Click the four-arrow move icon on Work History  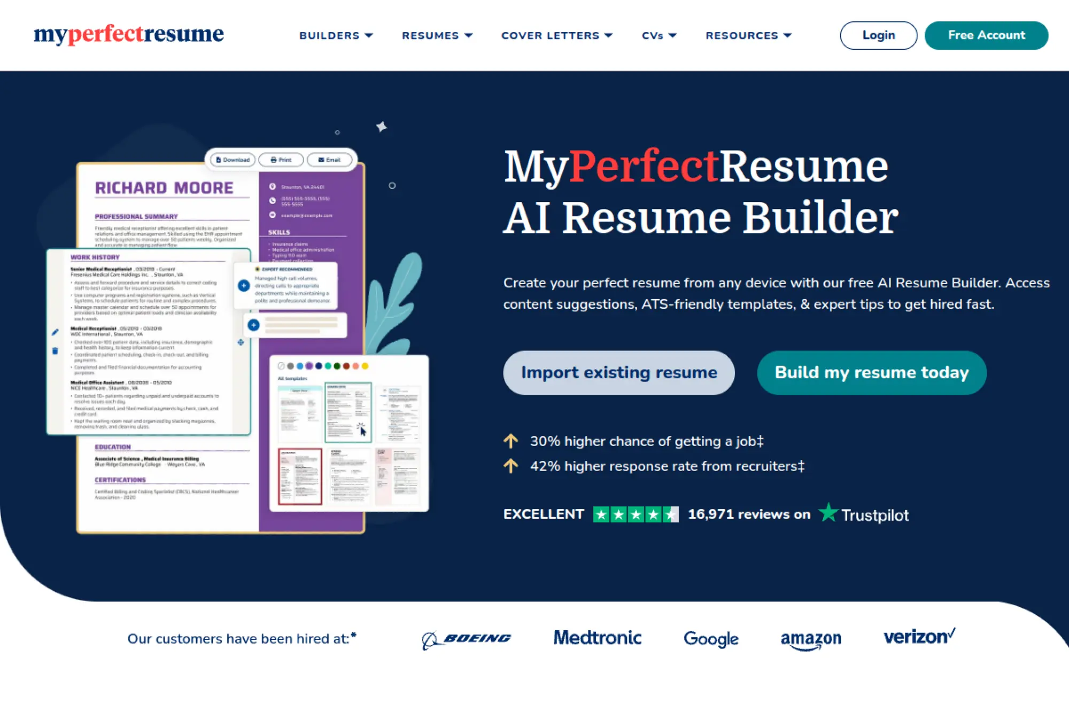click(x=241, y=342)
